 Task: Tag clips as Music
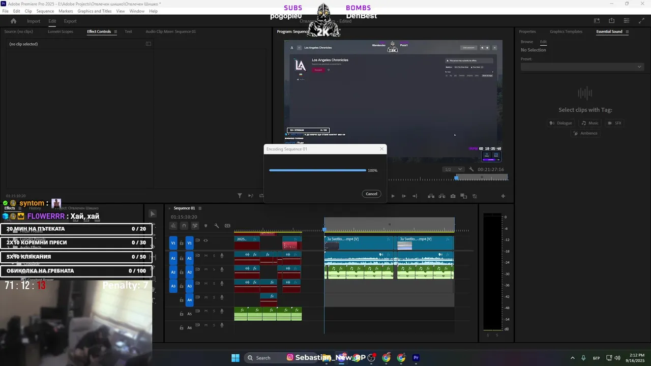click(x=589, y=123)
